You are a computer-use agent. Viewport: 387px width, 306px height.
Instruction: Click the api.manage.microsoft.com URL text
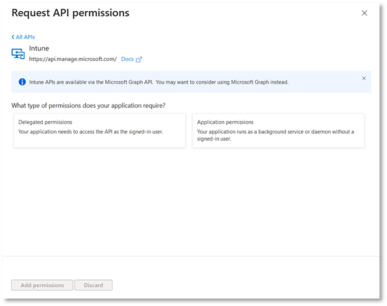(73, 59)
